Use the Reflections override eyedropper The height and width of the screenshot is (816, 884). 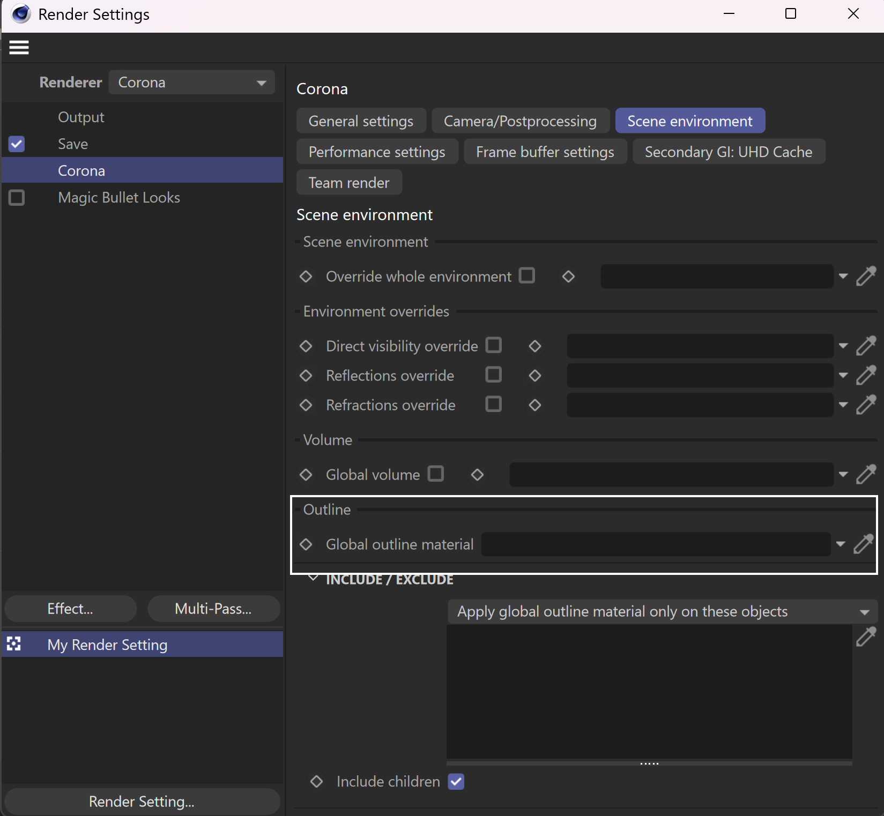866,375
